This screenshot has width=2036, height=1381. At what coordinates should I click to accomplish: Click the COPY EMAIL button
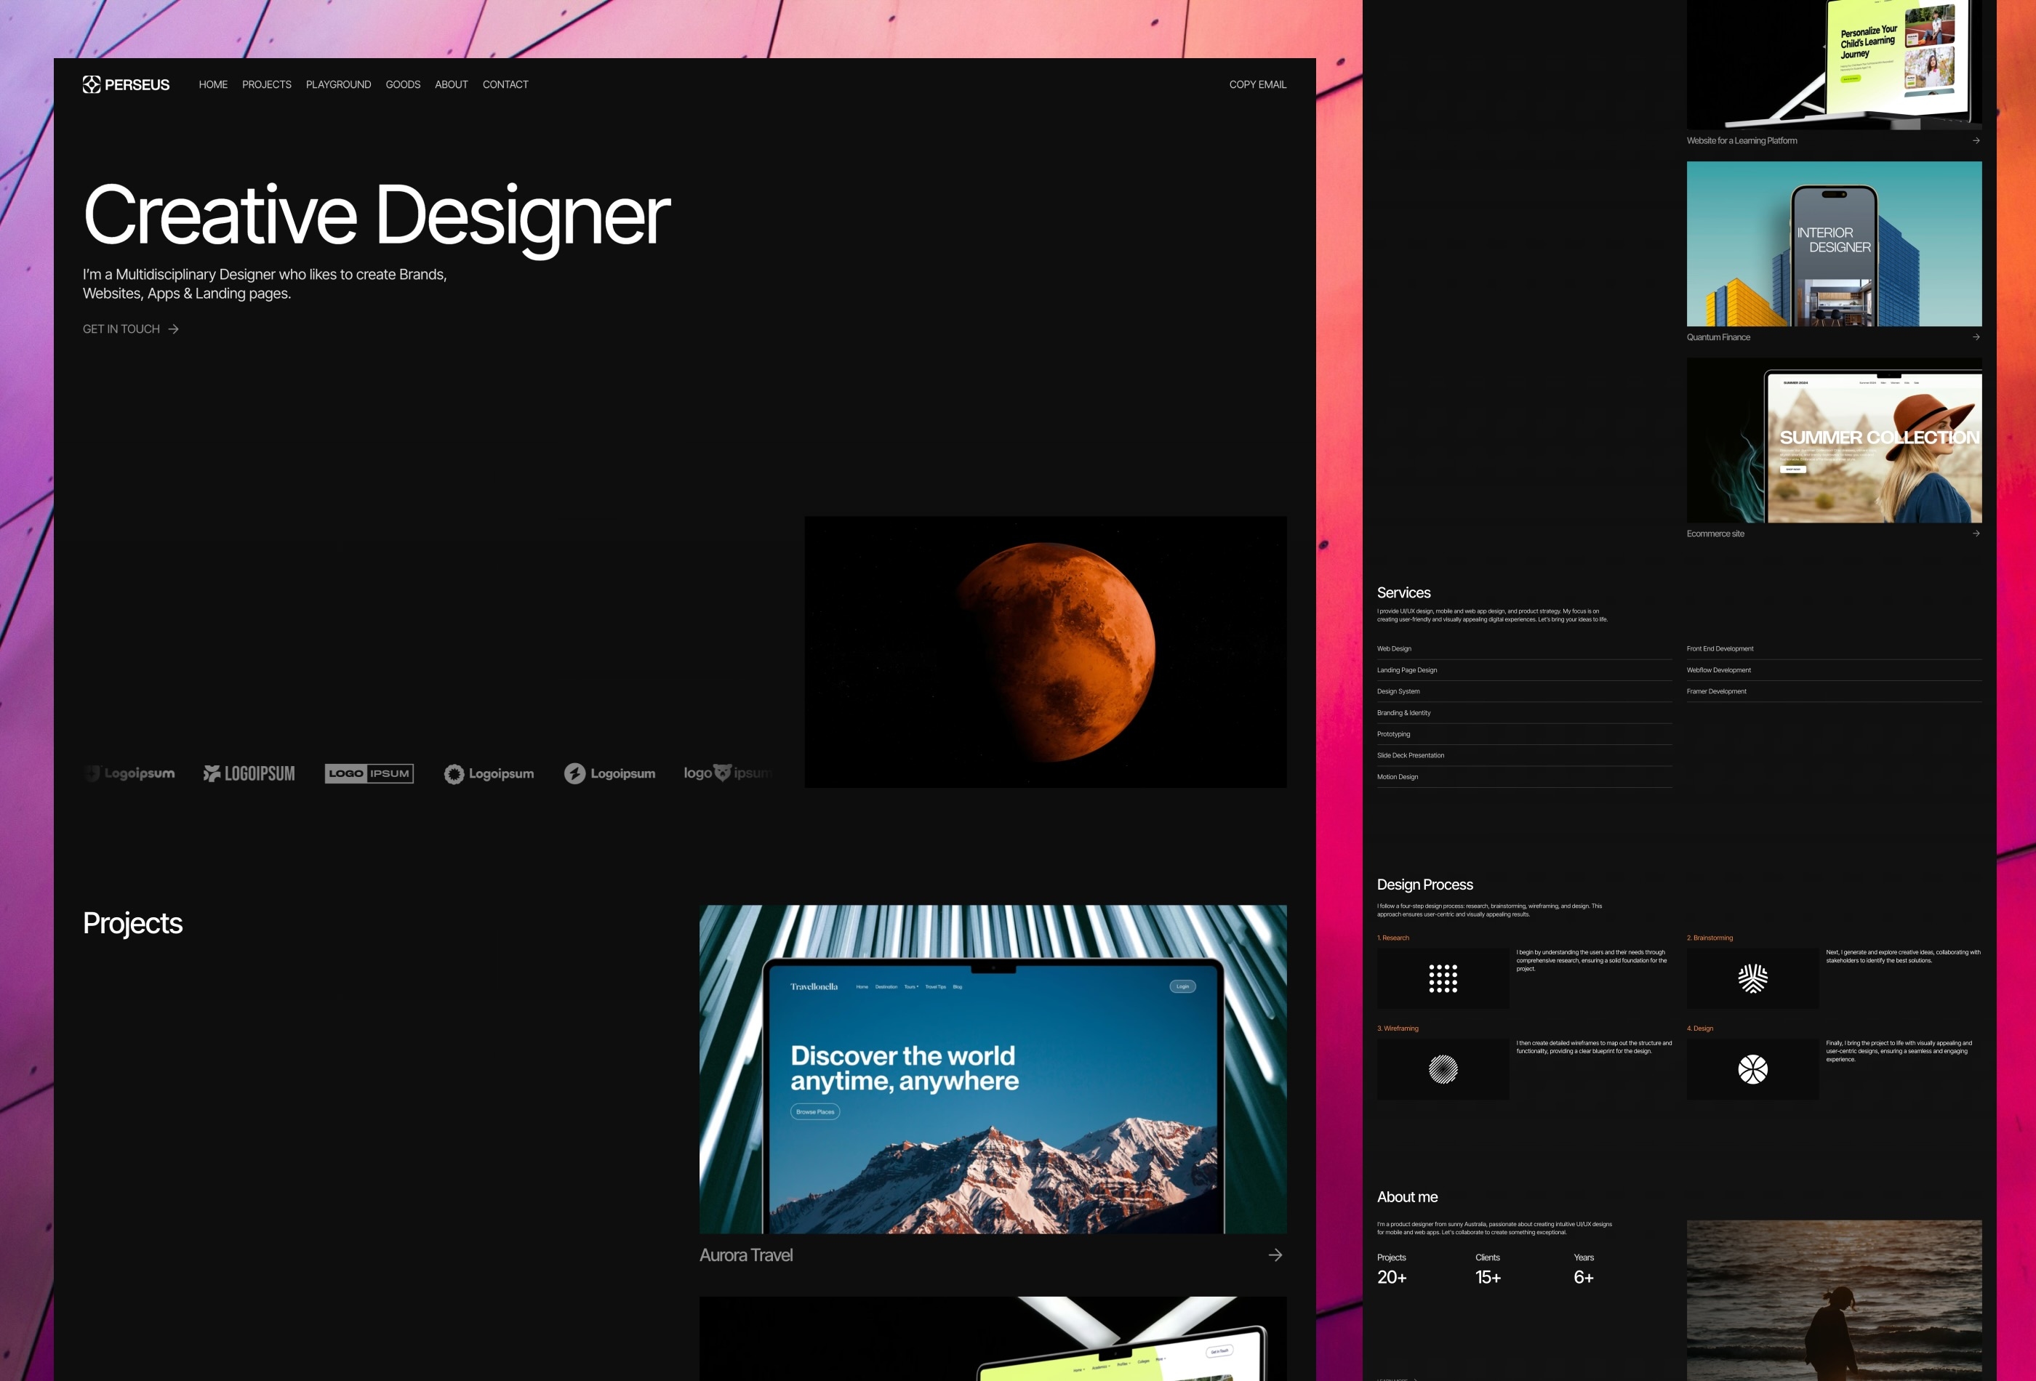coord(1258,84)
